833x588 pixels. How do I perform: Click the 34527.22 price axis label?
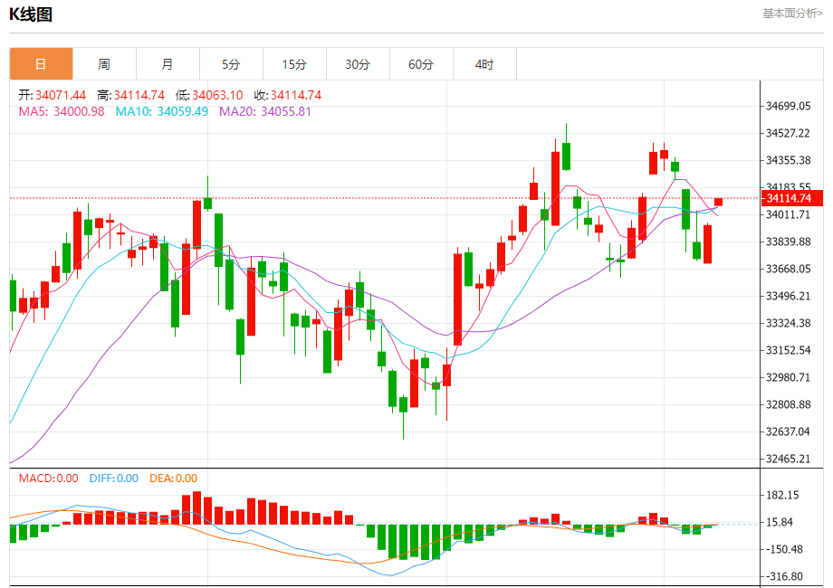(x=789, y=133)
